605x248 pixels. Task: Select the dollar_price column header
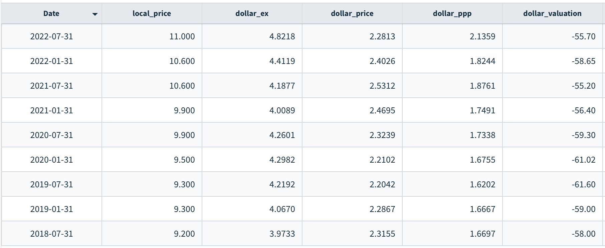352,14
